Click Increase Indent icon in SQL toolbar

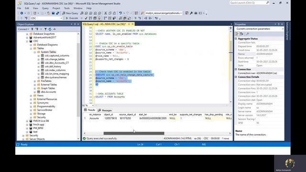(x=150, y=18)
